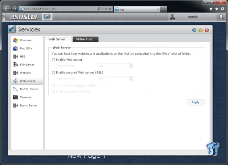This screenshot has width=228, height=165.
Task: Apply Web Server settings
Action: (195, 103)
